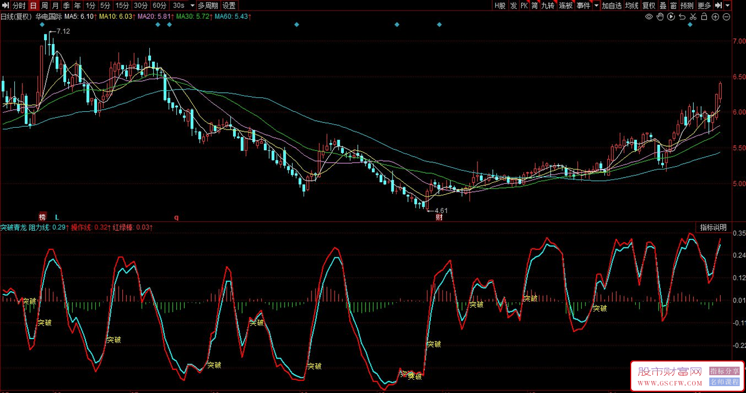Toggle the 事件 events display
Image resolution: width=746 pixels, height=393 pixels.
point(583,5)
